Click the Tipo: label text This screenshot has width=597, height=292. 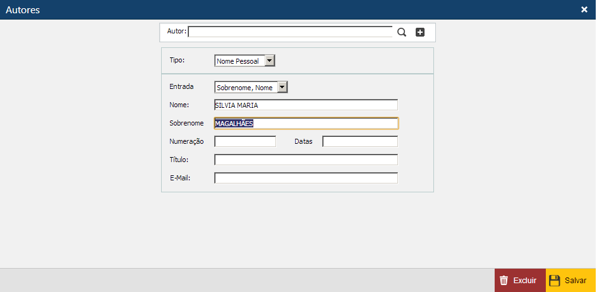click(177, 61)
